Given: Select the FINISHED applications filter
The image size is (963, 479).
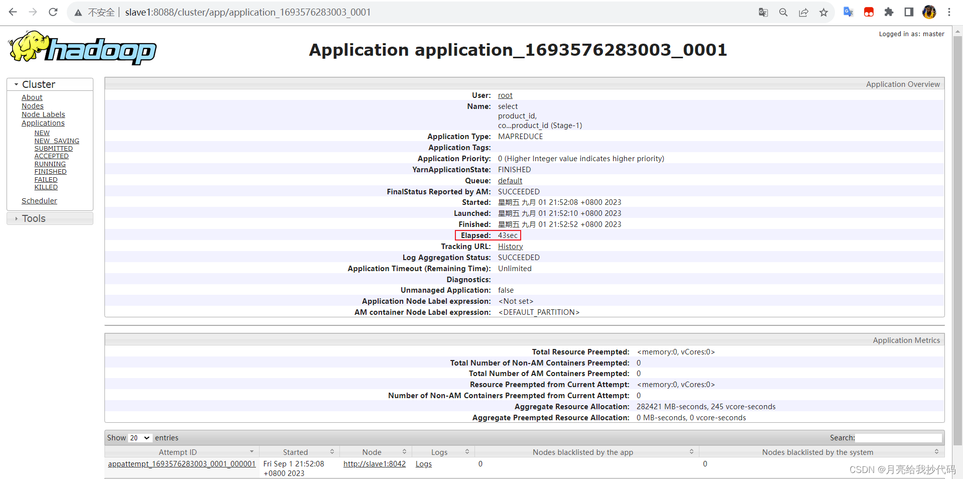Looking at the screenshot, I should pyautogui.click(x=50, y=172).
